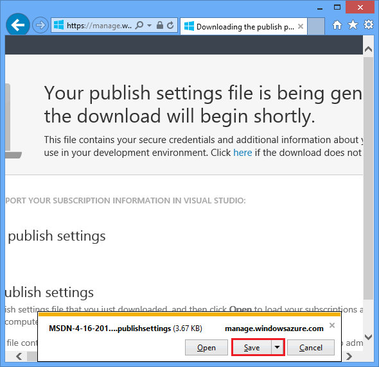
Task: Click the Save button in download bar
Action: click(251, 348)
